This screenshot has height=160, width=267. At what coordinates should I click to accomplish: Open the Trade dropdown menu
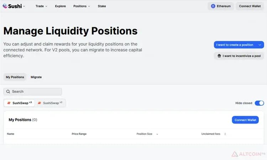coord(41,6)
